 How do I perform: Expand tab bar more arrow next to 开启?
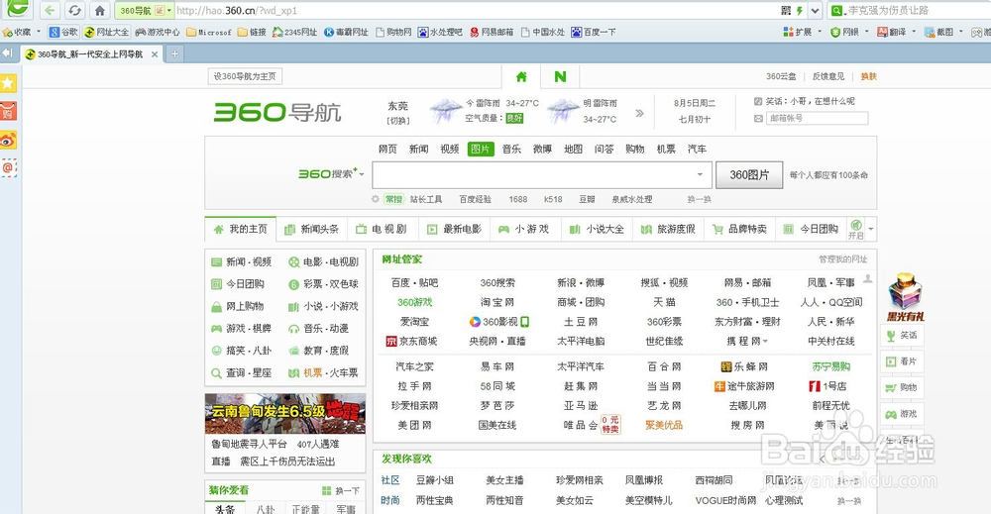tap(871, 229)
